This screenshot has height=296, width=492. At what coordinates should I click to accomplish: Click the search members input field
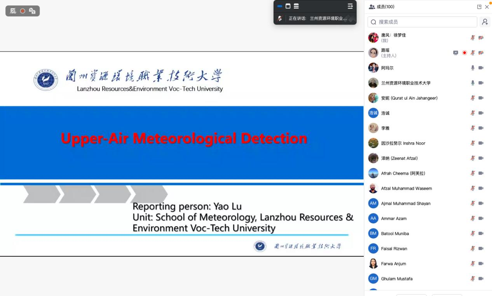[x=422, y=22]
